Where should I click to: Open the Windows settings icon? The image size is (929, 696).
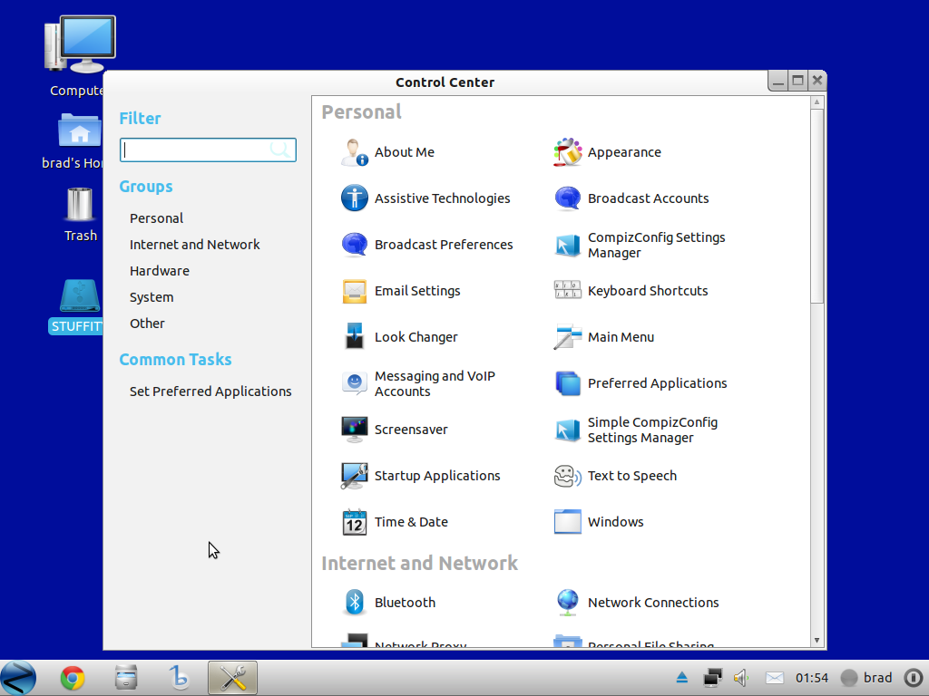[x=568, y=521]
